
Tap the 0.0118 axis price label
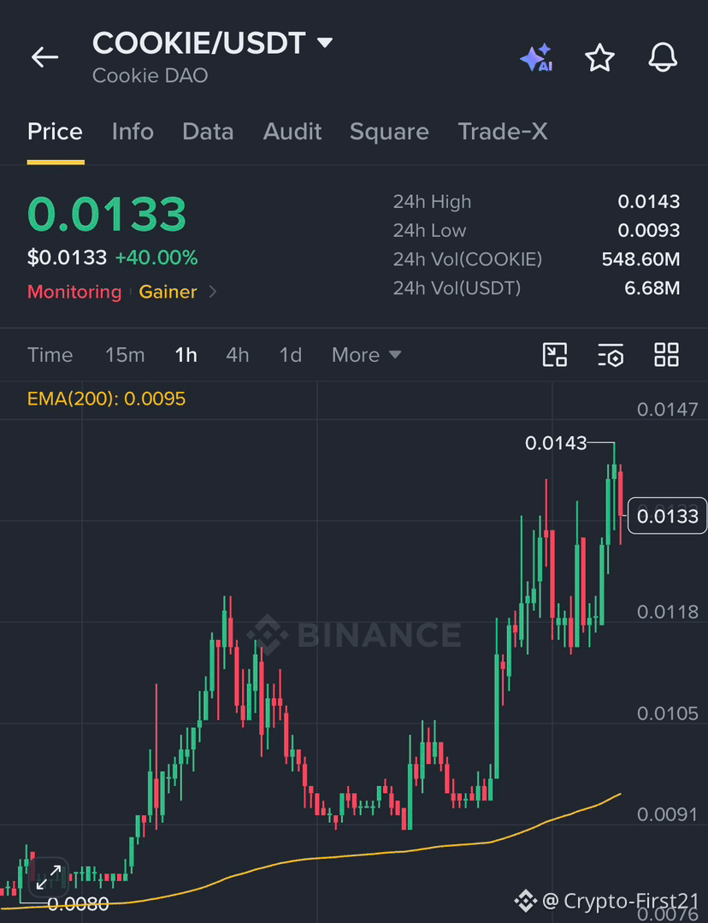(x=668, y=612)
